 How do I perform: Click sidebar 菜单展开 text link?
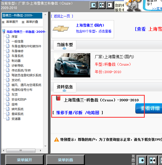point(12,22)
